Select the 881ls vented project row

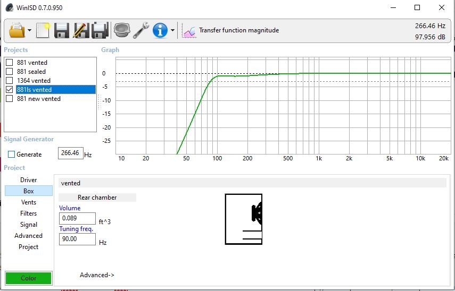click(x=56, y=89)
